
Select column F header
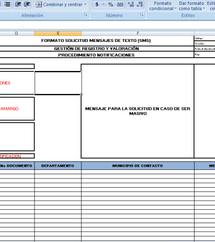click(138, 33)
